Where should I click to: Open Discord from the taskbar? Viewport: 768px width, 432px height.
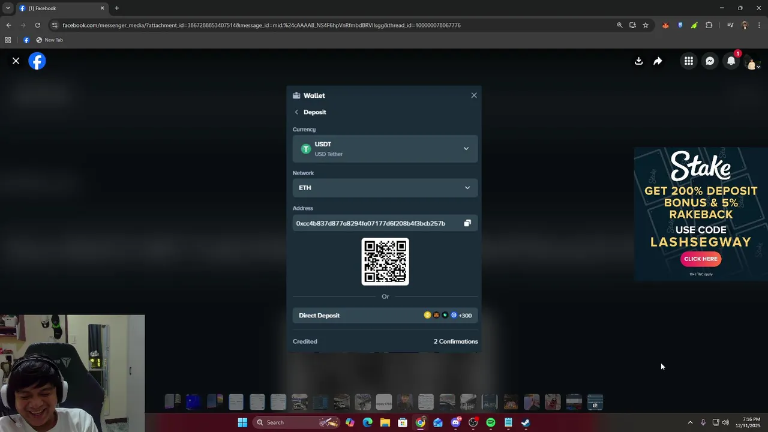point(455,422)
